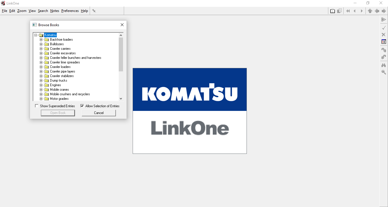This screenshot has width=388, height=207.
Task: Open the View menu
Action: 32,11
